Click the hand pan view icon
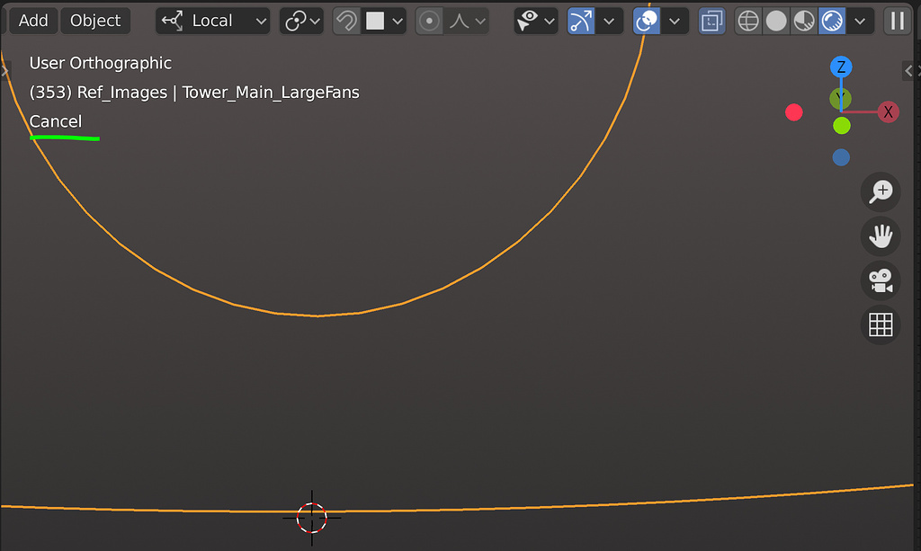 [x=881, y=236]
